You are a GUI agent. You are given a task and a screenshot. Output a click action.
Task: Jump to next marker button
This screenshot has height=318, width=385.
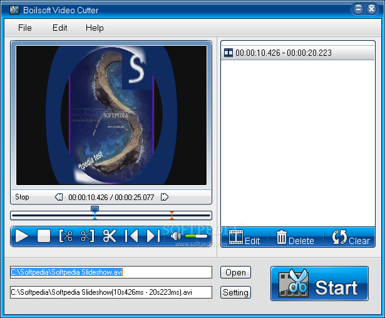[153, 236]
